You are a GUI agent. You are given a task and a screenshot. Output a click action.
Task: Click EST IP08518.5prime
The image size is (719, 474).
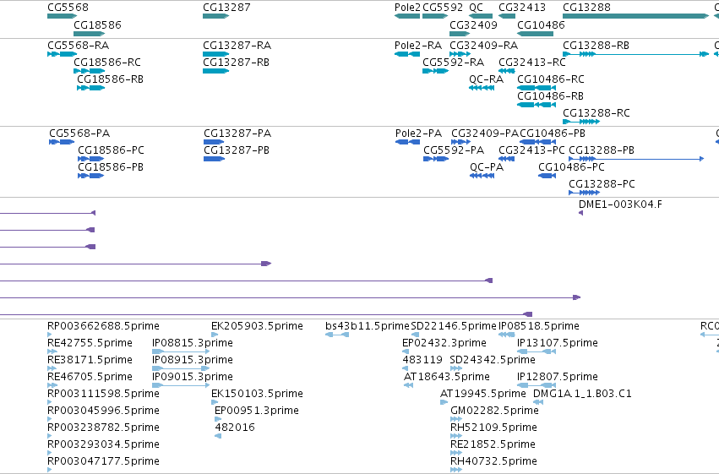pyautogui.click(x=539, y=326)
